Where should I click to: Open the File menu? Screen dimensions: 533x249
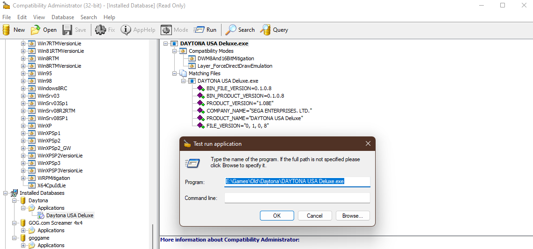point(7,17)
